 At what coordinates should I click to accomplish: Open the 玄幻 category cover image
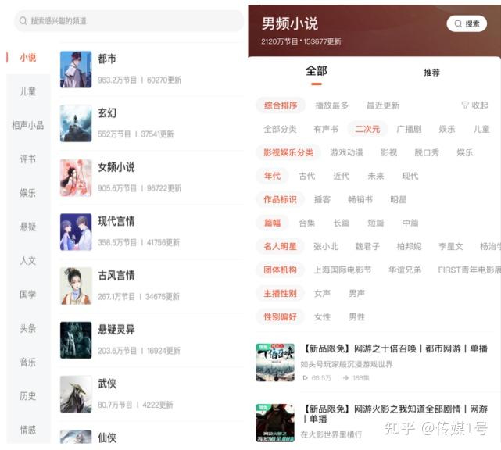coord(76,123)
